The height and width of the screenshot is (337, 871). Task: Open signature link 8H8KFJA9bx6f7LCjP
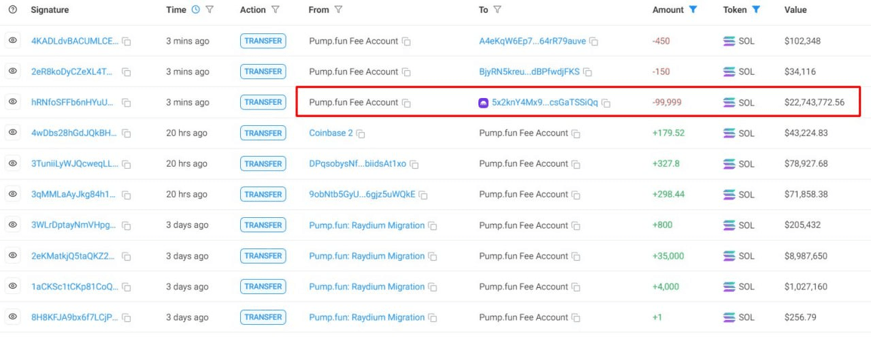point(75,317)
